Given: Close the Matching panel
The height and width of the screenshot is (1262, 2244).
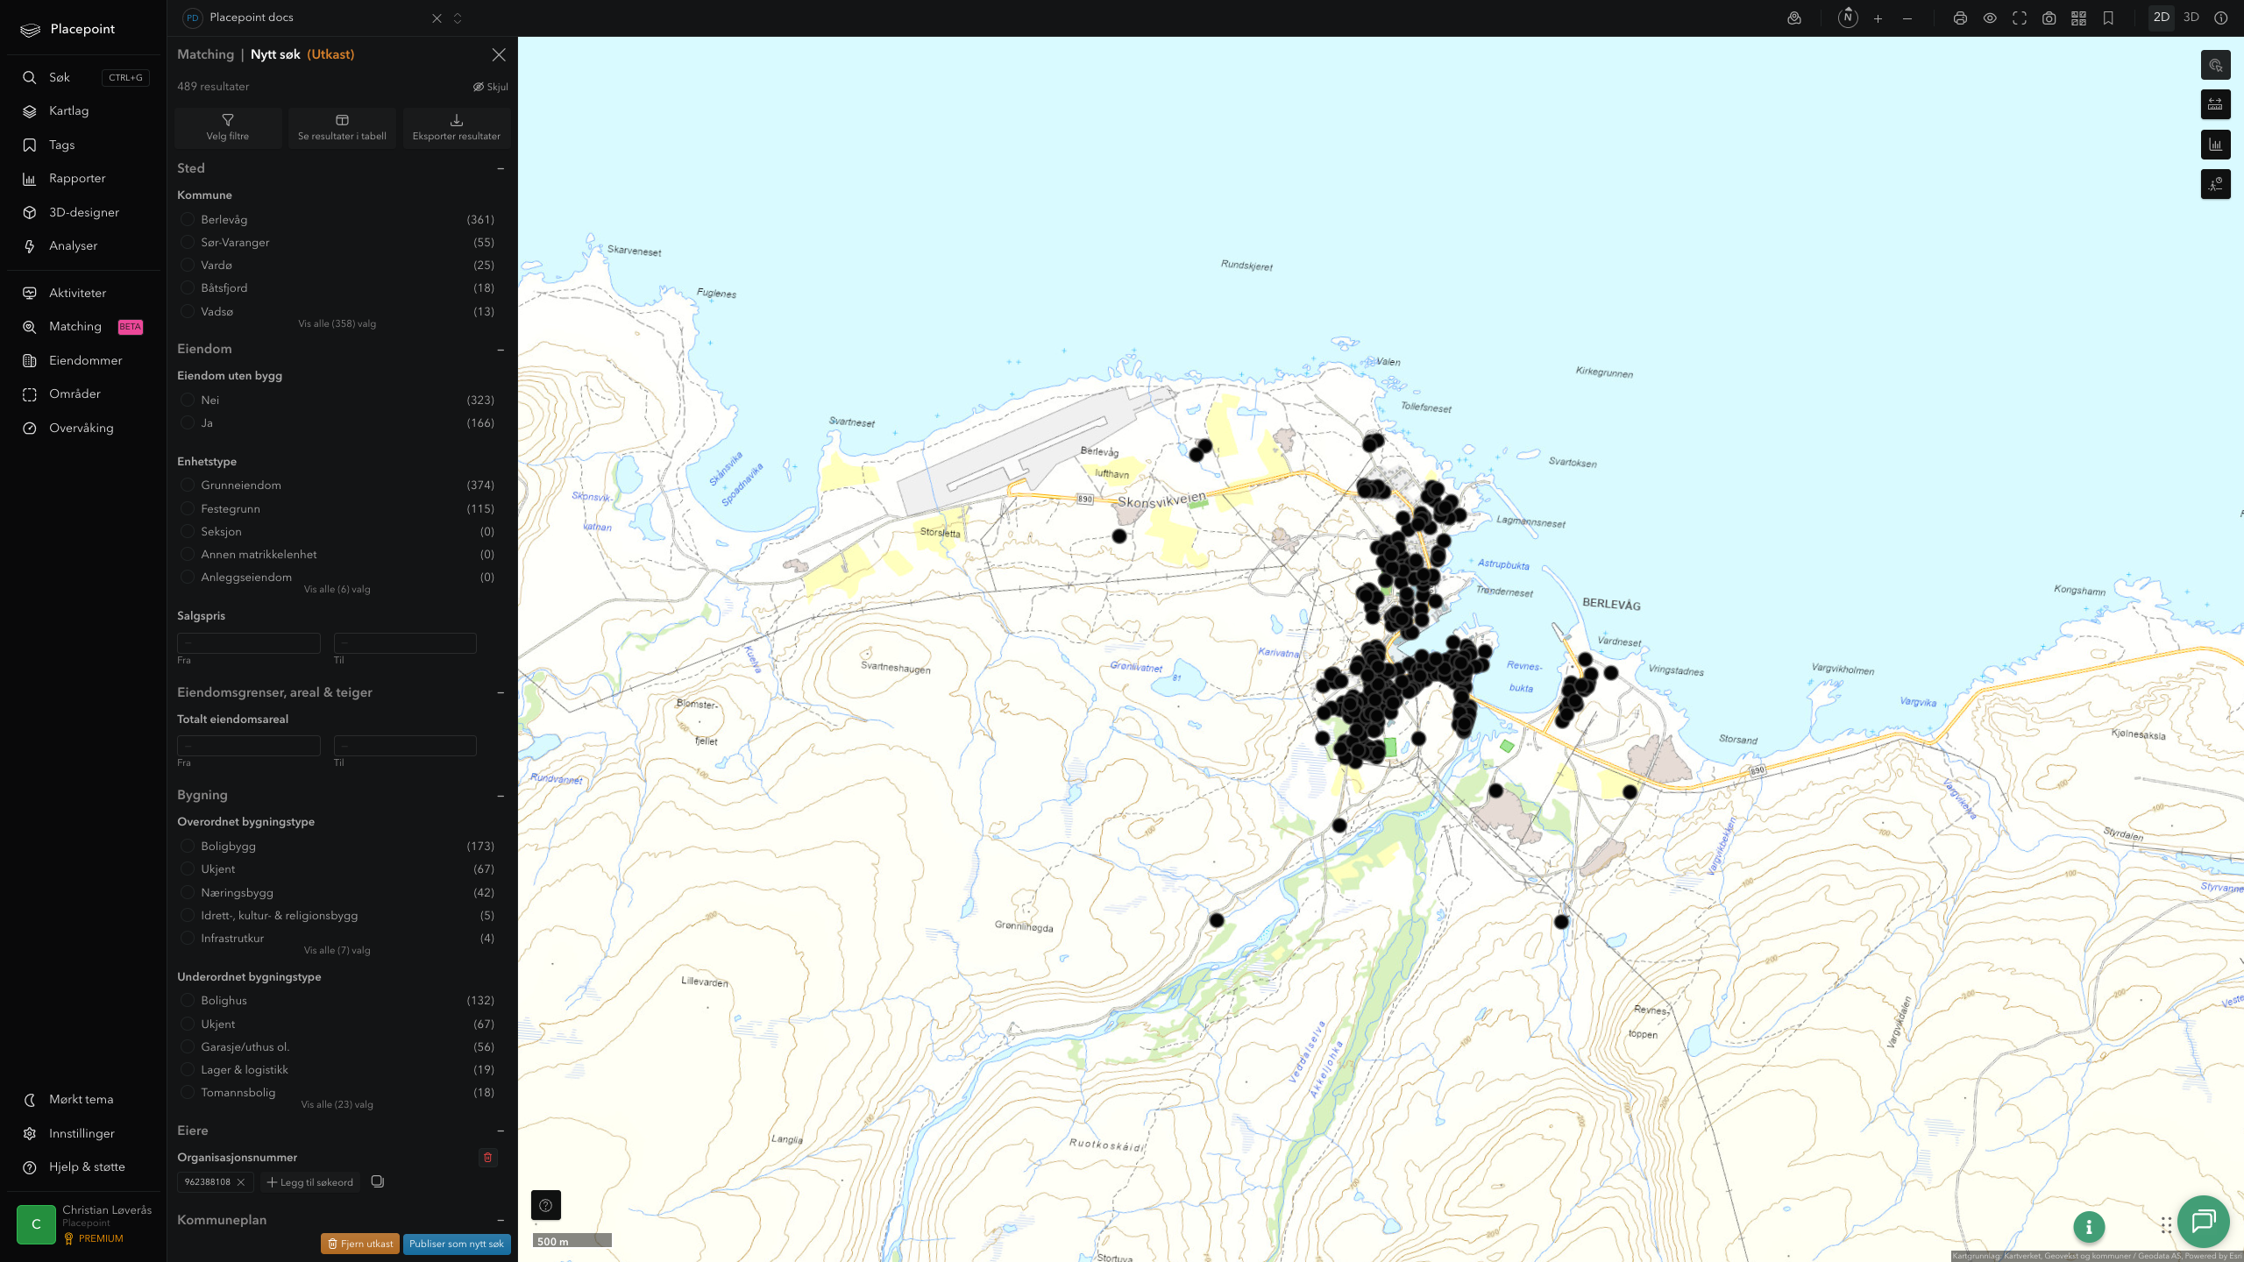Looking at the screenshot, I should pyautogui.click(x=499, y=54).
